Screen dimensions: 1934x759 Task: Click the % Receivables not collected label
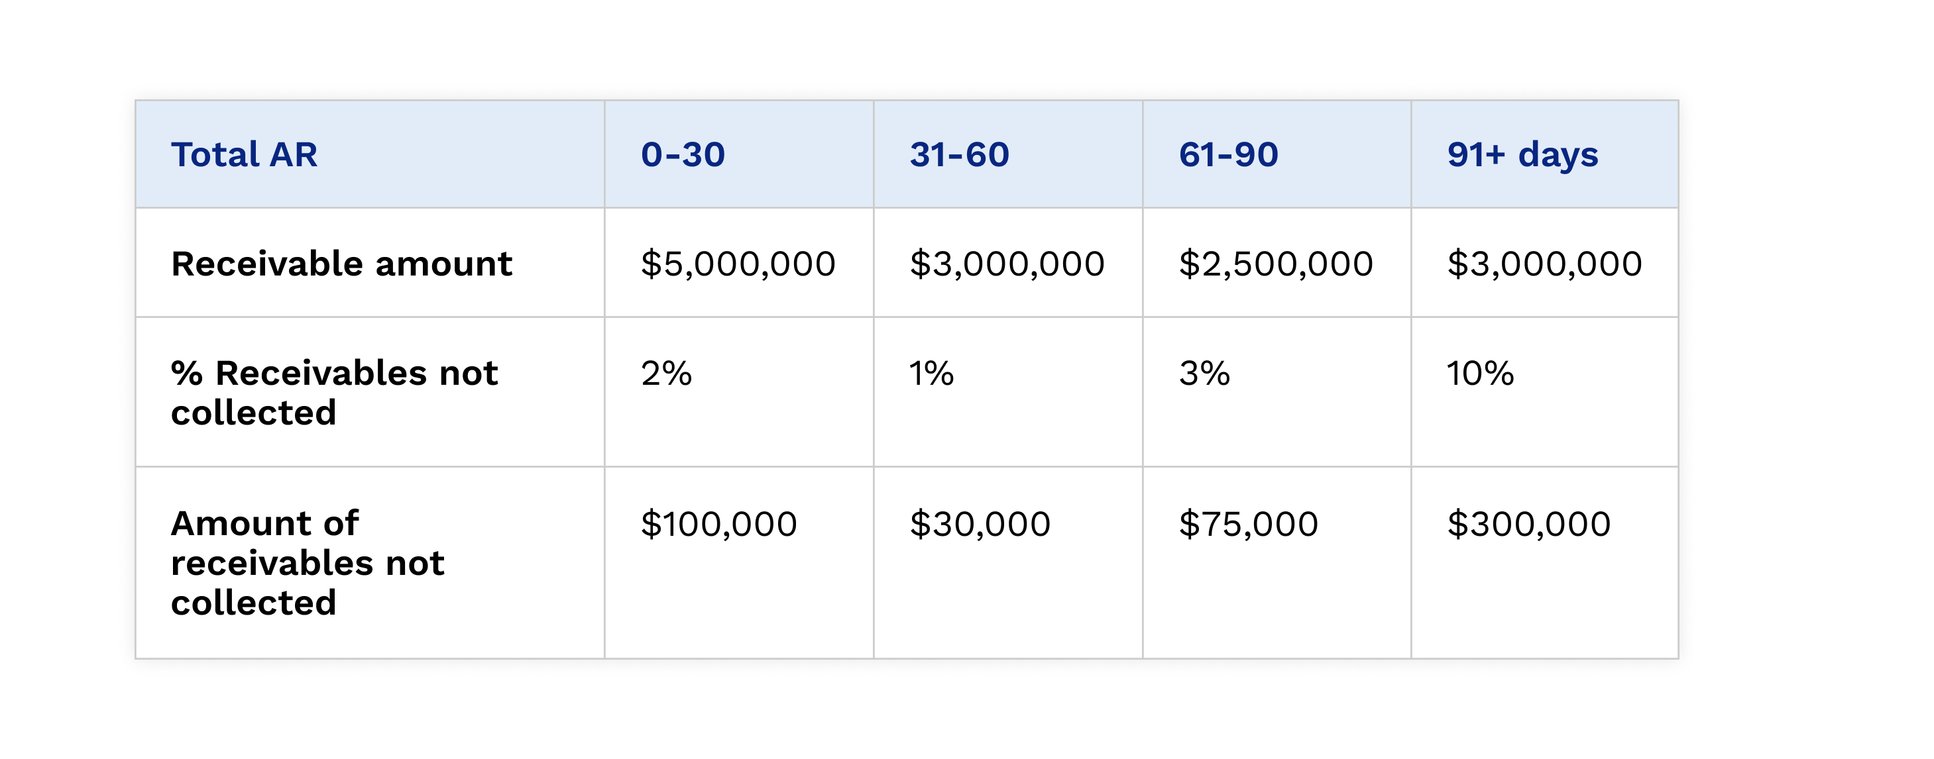pos(369,392)
